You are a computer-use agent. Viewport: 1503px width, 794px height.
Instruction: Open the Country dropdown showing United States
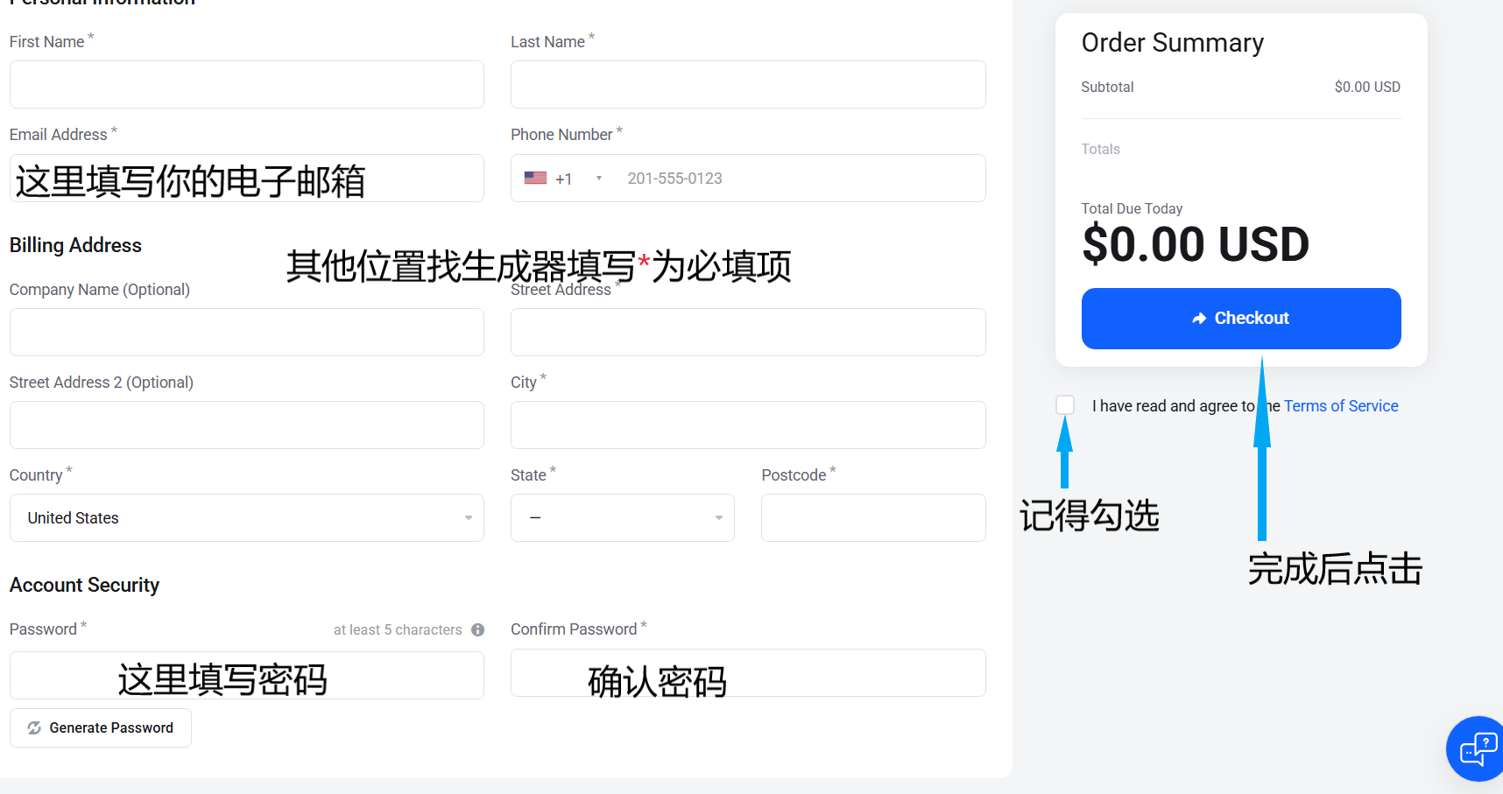pos(246,517)
